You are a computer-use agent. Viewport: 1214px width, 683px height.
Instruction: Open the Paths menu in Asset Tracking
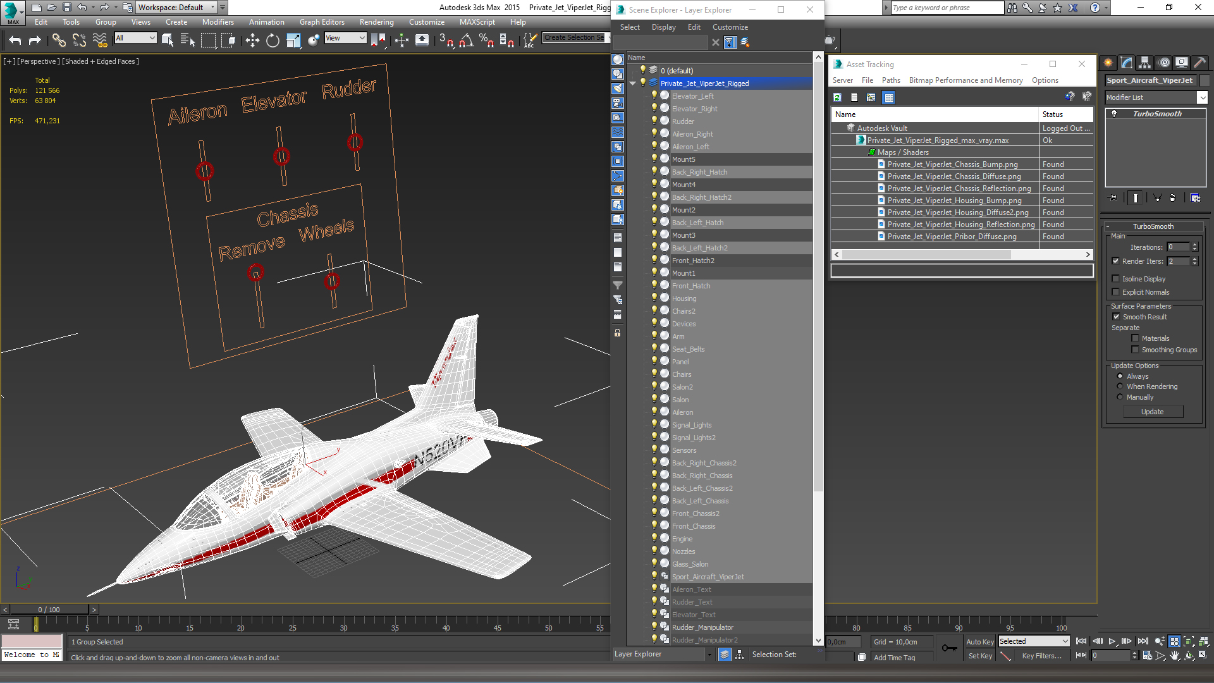coord(891,80)
